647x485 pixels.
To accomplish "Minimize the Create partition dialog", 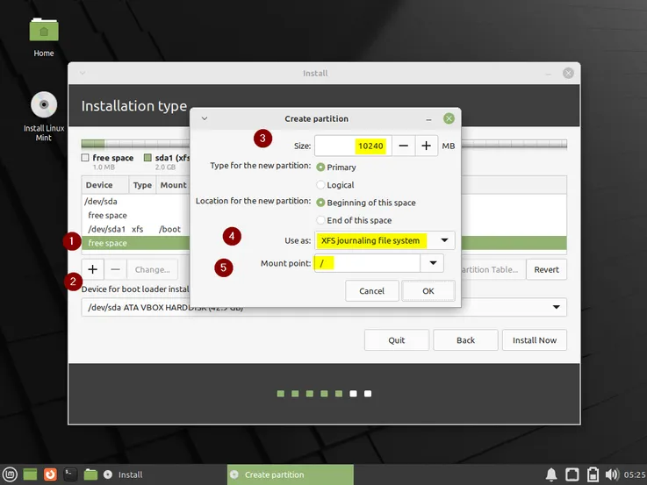I will [x=428, y=119].
